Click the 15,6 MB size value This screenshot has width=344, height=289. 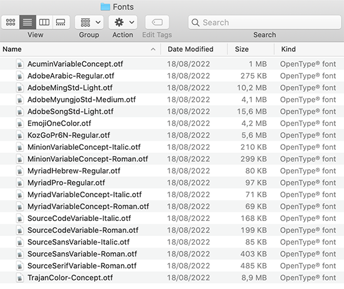252,112
